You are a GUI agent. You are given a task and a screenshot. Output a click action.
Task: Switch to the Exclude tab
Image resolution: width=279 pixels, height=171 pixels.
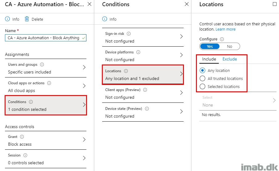tap(230, 59)
